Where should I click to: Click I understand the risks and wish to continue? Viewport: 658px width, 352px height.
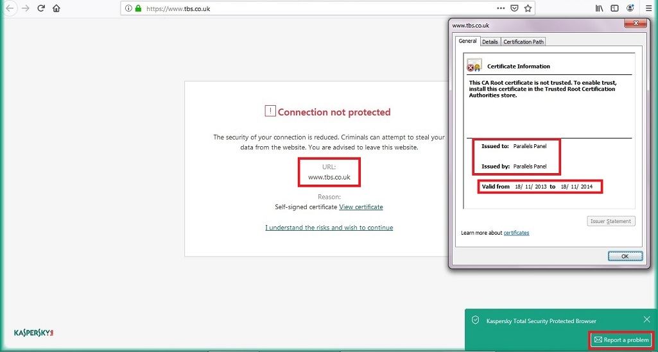[x=329, y=228]
